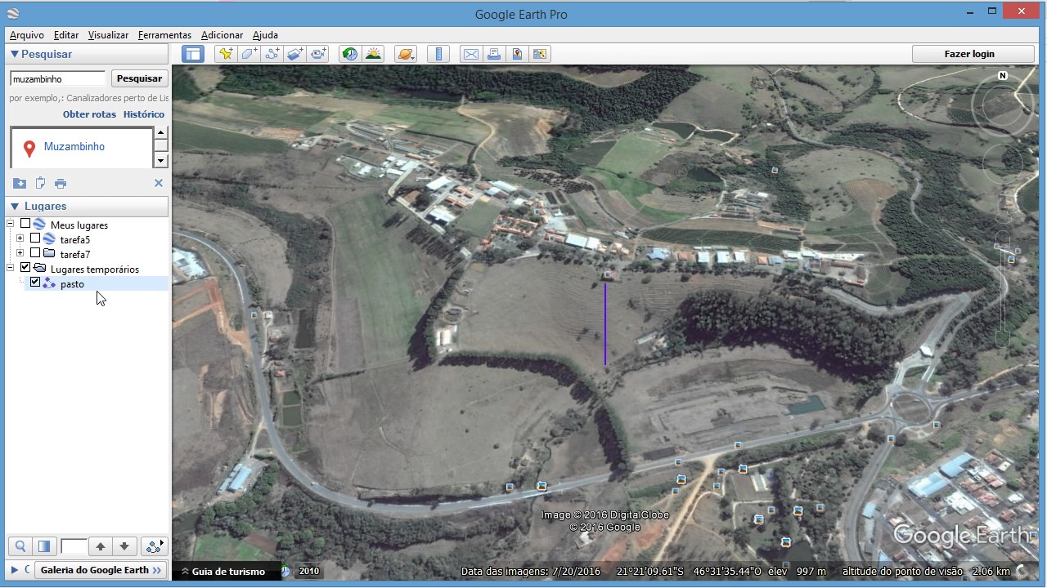Click the Places search magnifier icon

tap(20, 546)
